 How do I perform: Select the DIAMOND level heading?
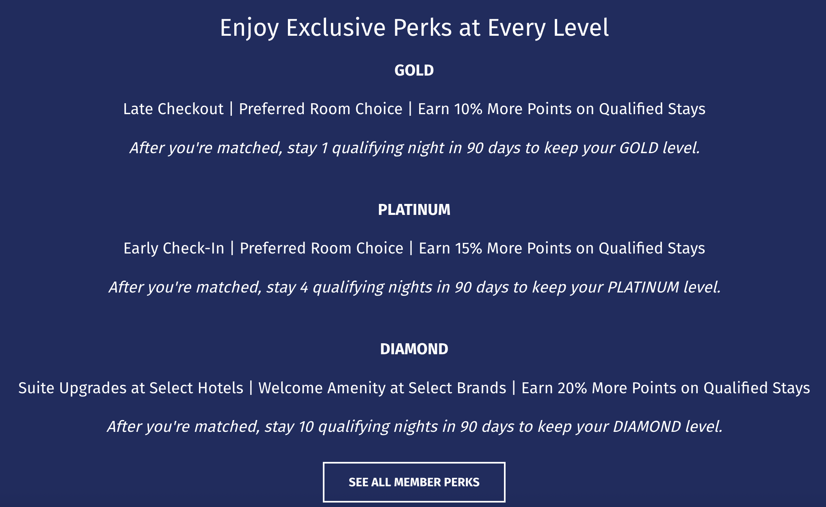click(414, 349)
